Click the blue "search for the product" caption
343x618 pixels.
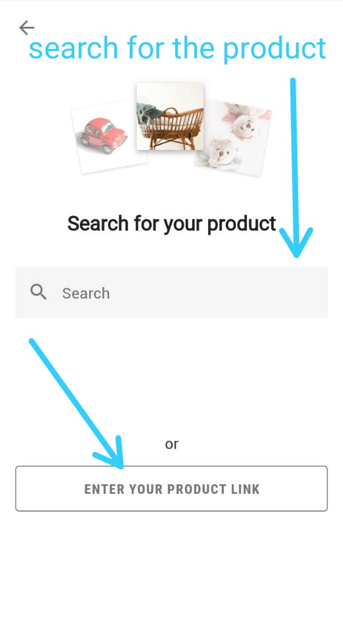pyautogui.click(x=178, y=49)
